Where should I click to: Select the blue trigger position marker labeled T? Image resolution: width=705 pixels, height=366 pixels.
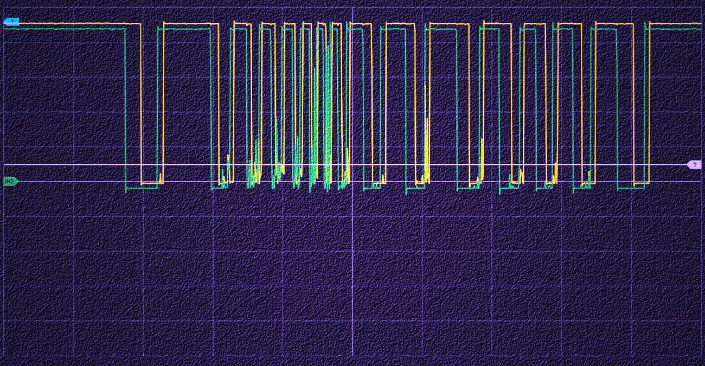12,21
